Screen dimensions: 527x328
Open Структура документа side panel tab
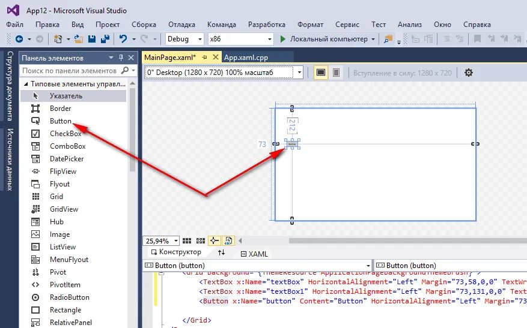tap(10, 86)
